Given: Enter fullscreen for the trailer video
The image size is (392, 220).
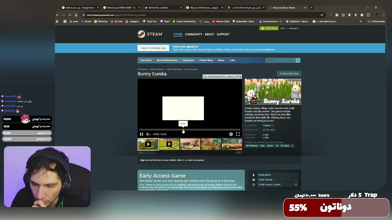Looking at the screenshot, I should coord(238,134).
